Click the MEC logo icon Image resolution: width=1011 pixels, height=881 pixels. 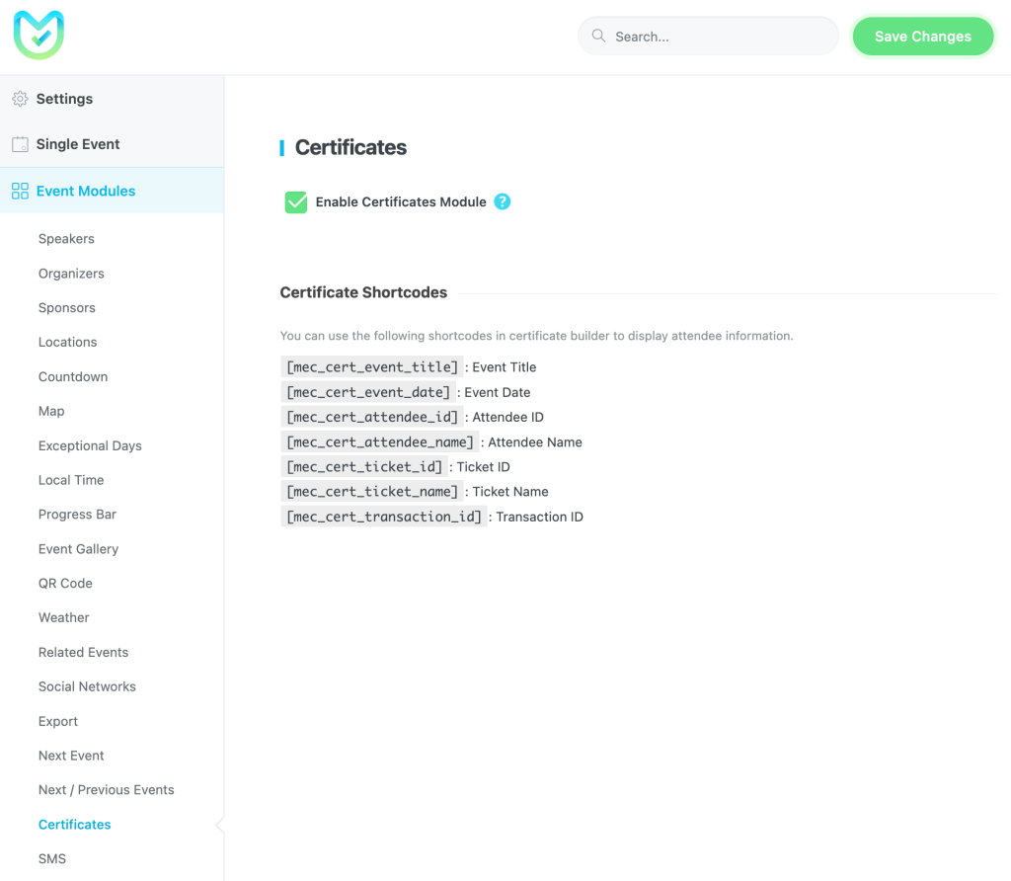(x=39, y=35)
